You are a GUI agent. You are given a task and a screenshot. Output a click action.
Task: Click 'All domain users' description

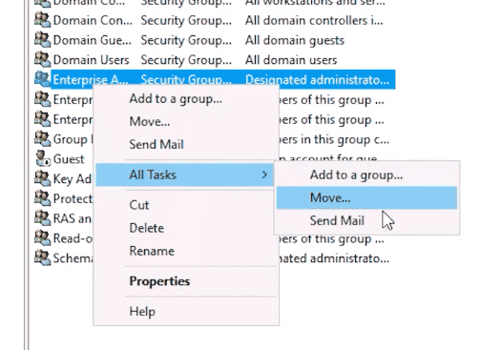(x=291, y=60)
